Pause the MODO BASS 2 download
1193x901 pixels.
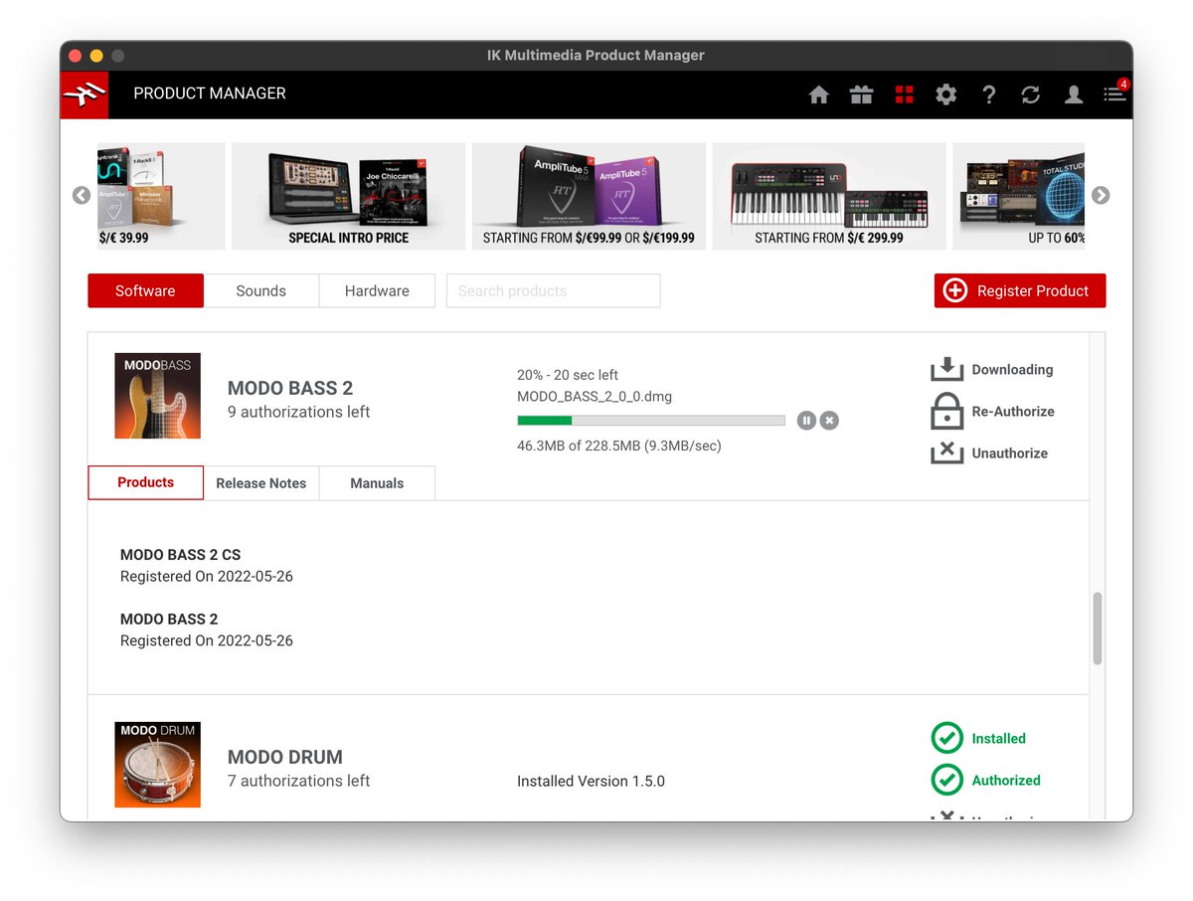tap(806, 421)
